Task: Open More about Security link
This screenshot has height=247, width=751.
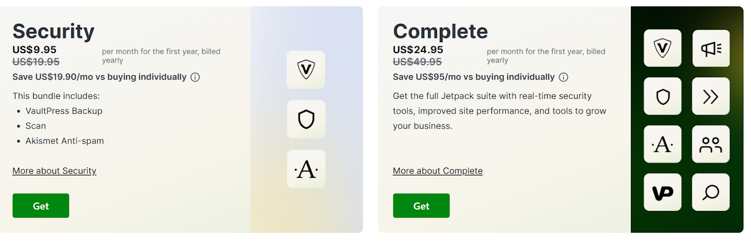Action: 54,171
